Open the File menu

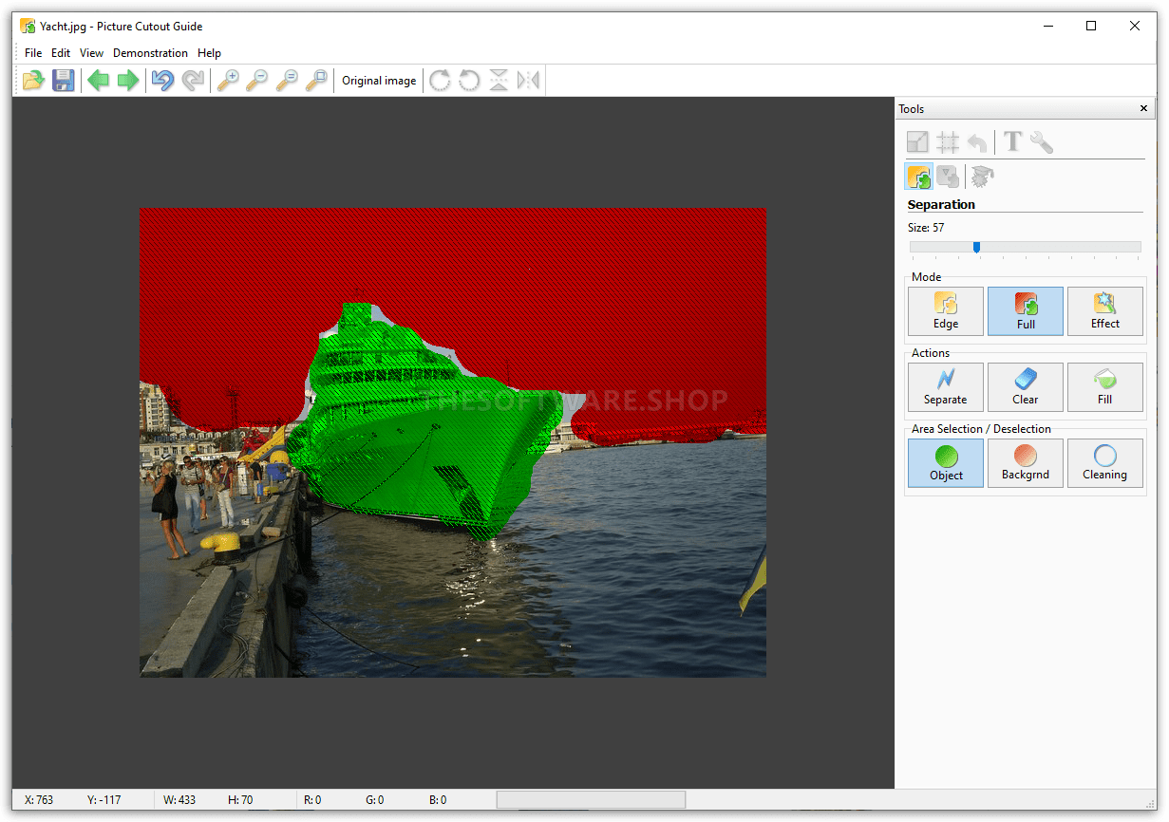tap(33, 53)
